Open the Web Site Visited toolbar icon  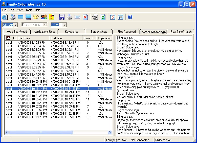coord(5,17)
